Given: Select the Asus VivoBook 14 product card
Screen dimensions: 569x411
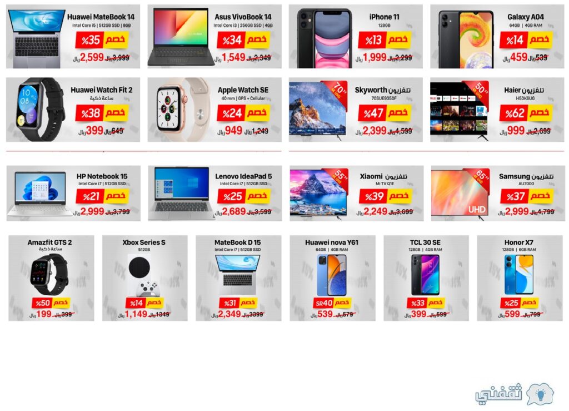Looking at the screenshot, I should [214, 36].
